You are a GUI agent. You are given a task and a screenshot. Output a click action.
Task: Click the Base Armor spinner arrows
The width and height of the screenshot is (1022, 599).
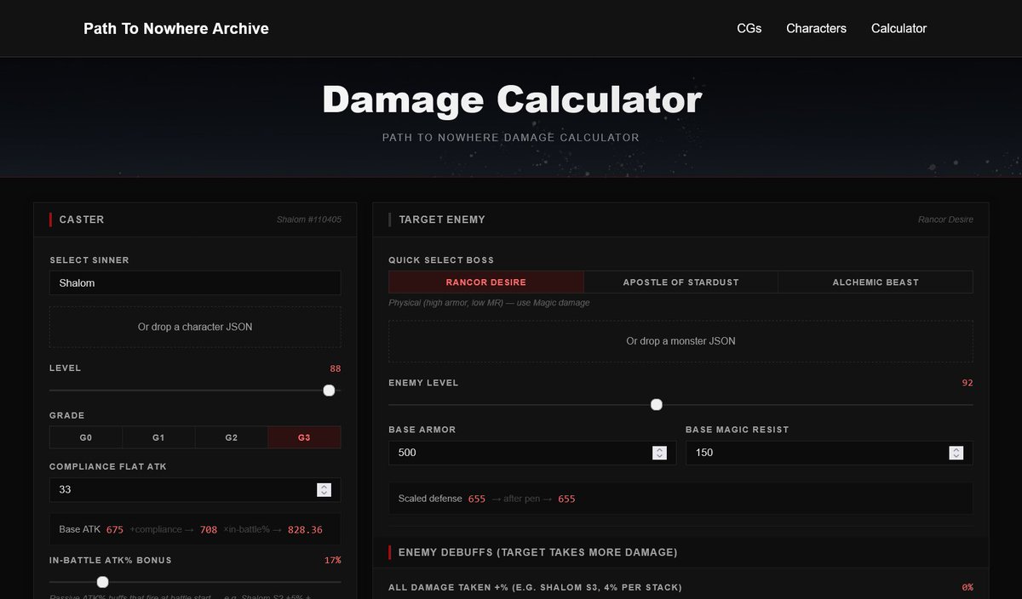point(659,453)
